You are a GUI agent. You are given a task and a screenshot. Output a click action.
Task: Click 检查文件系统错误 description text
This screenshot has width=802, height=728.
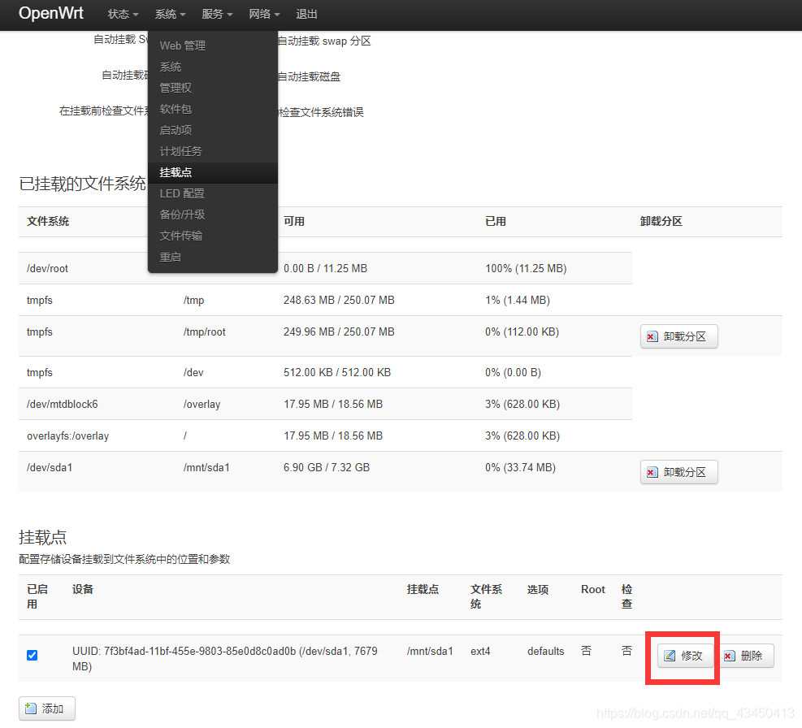(321, 113)
